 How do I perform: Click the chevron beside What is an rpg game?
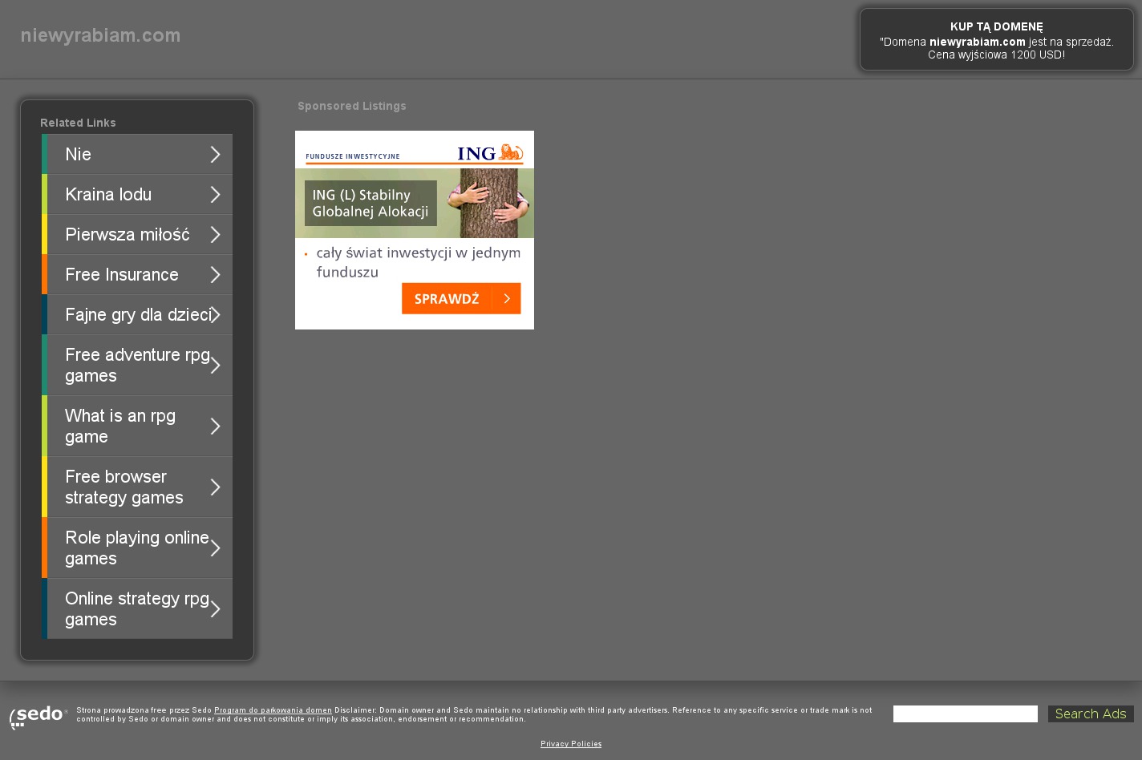215,426
